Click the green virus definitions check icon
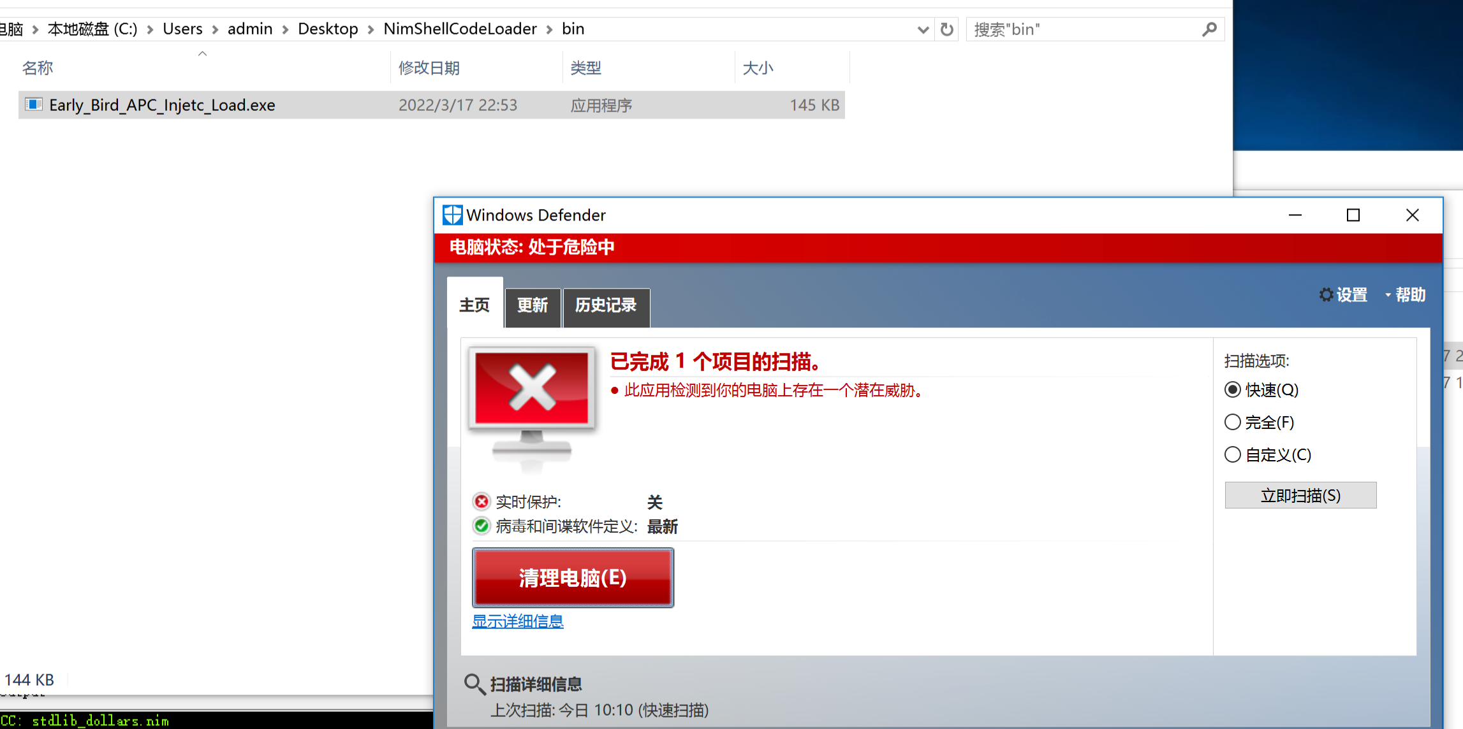This screenshot has height=729, width=1463. tap(482, 526)
